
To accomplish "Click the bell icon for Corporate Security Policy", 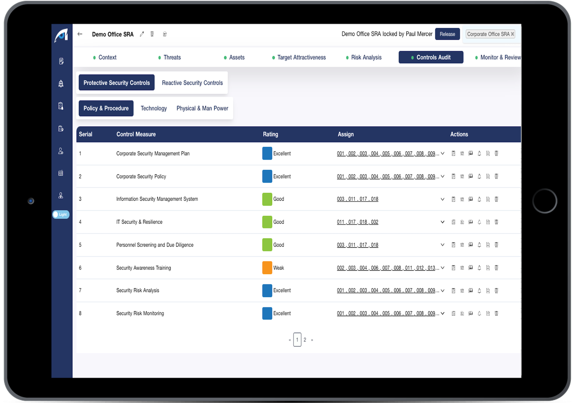I will [x=479, y=176].
